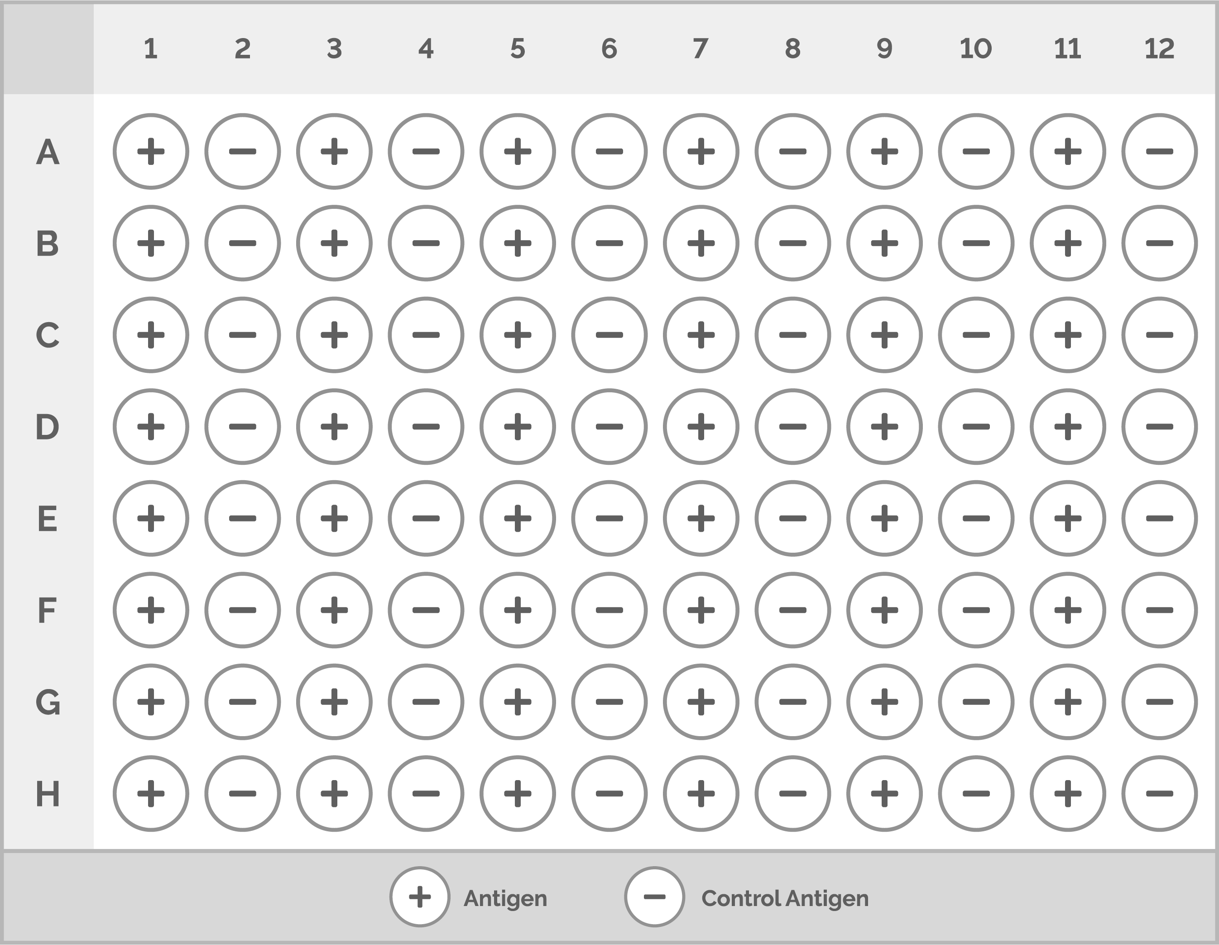Select the row A label
Image resolution: width=1219 pixels, height=945 pixels.
(x=48, y=152)
